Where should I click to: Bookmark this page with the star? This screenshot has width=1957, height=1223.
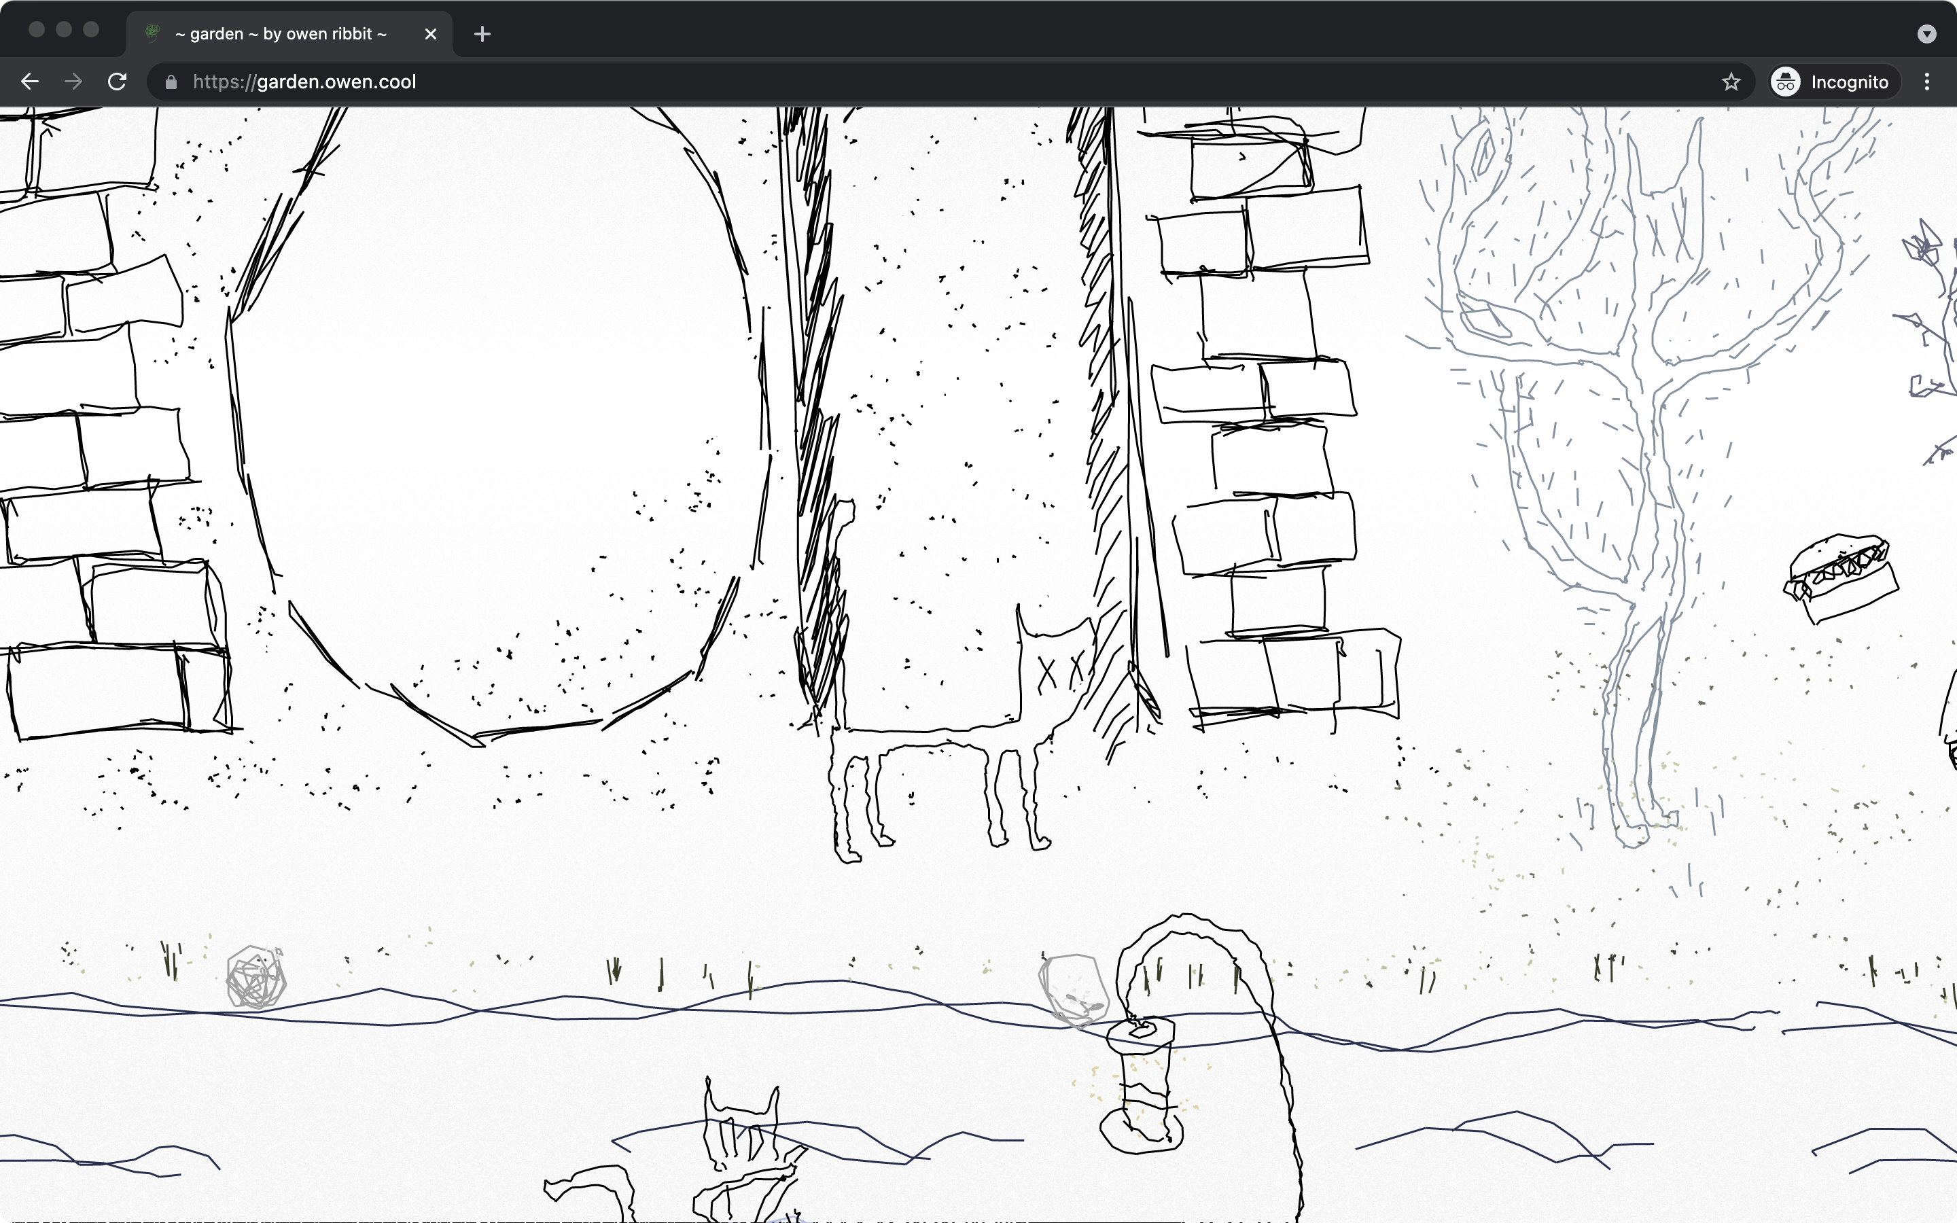[1731, 82]
